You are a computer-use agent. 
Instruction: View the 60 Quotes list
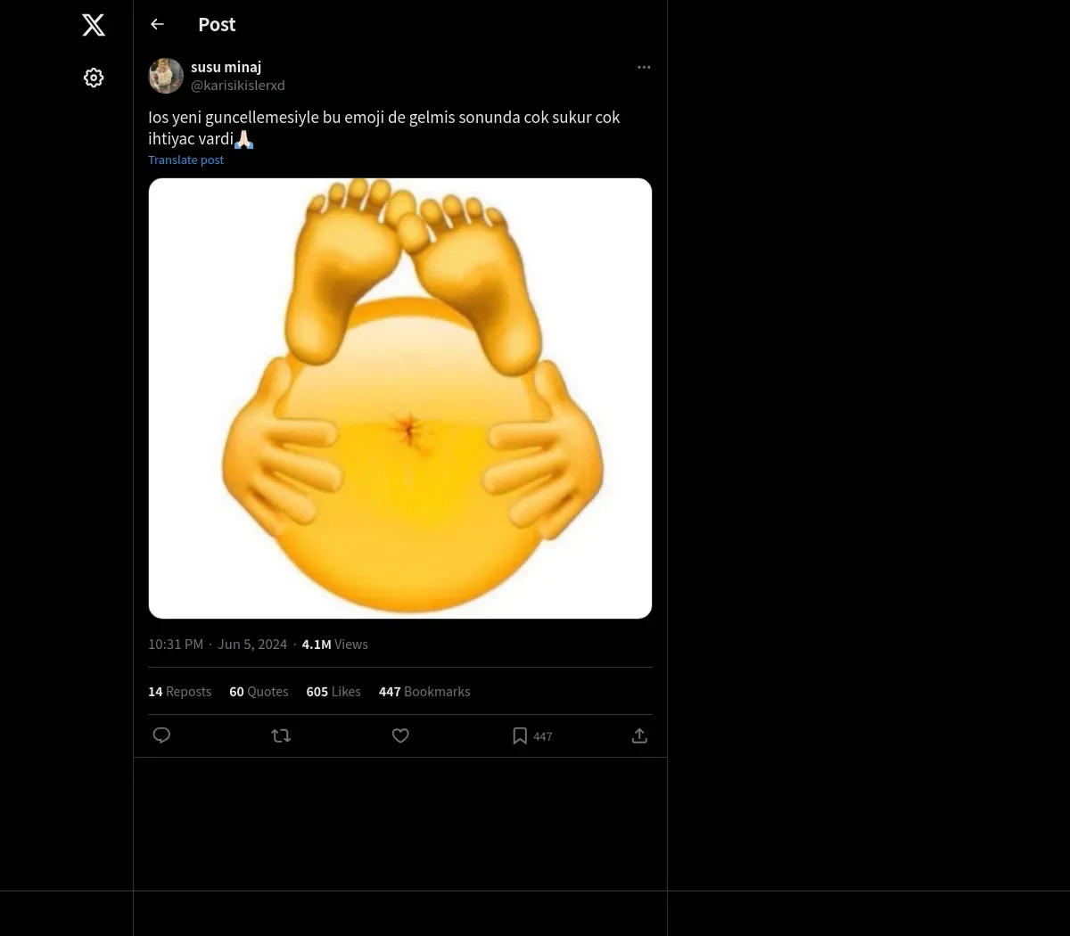pyautogui.click(x=259, y=692)
